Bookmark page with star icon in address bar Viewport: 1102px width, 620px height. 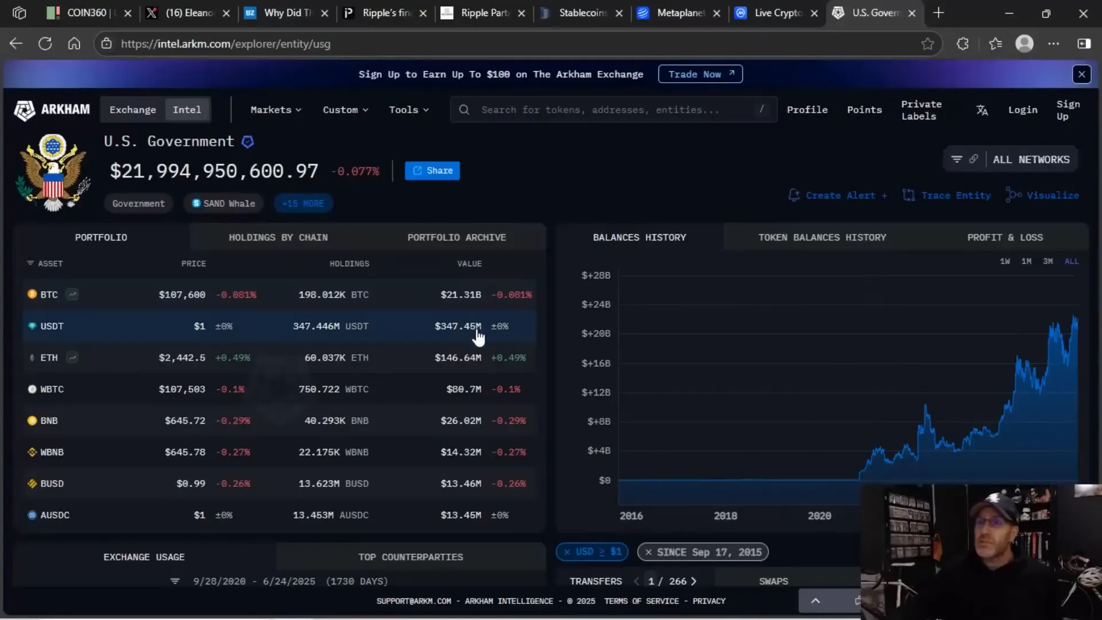point(928,44)
